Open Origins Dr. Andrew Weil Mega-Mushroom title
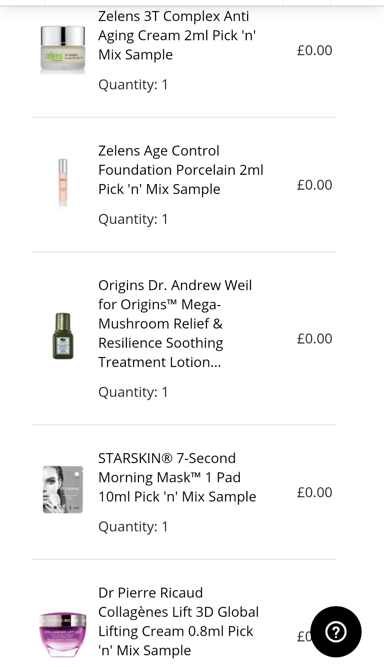Viewport: 384px width, 667px height. [x=175, y=324]
